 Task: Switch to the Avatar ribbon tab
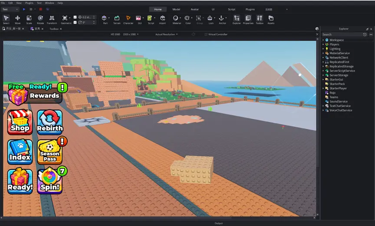pyautogui.click(x=195, y=9)
